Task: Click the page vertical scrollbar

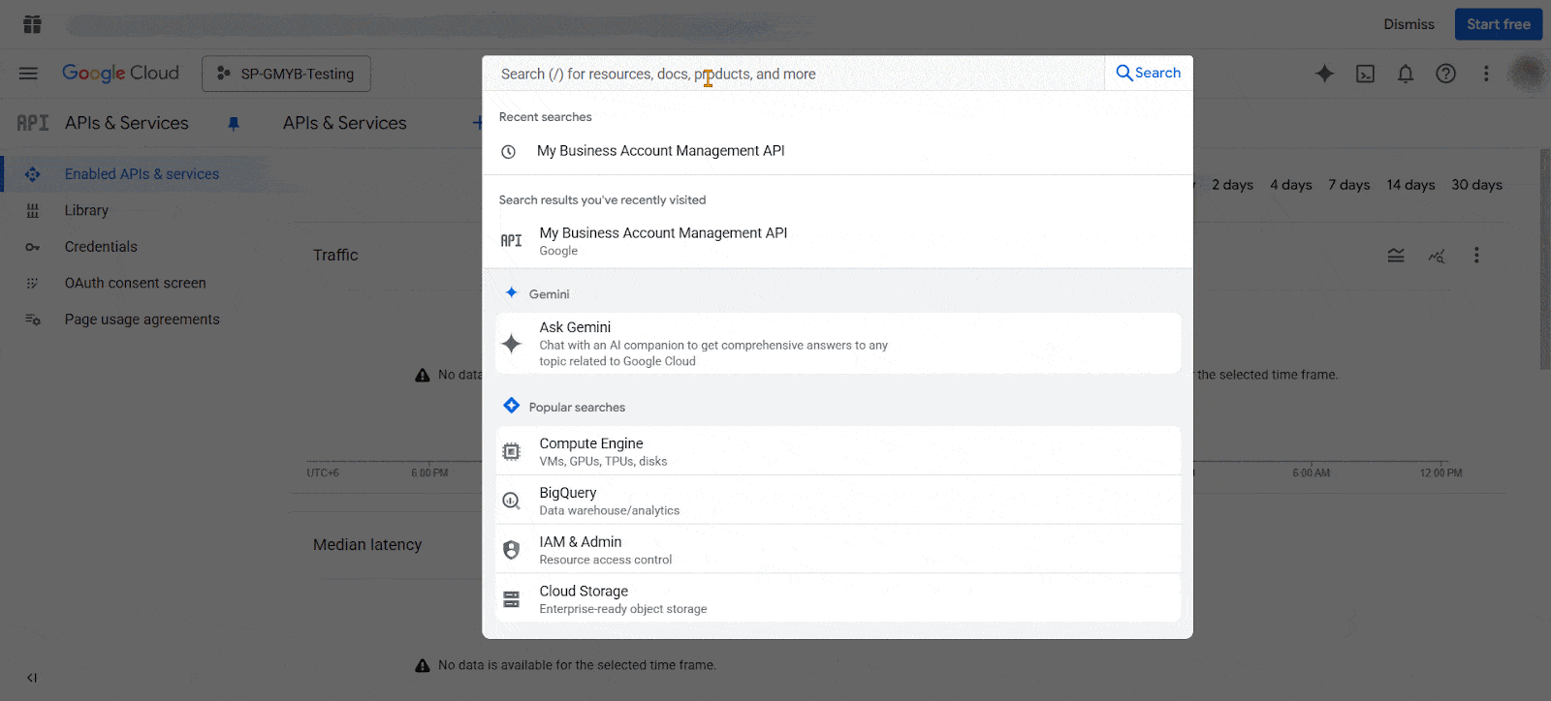Action: pyautogui.click(x=1545, y=259)
